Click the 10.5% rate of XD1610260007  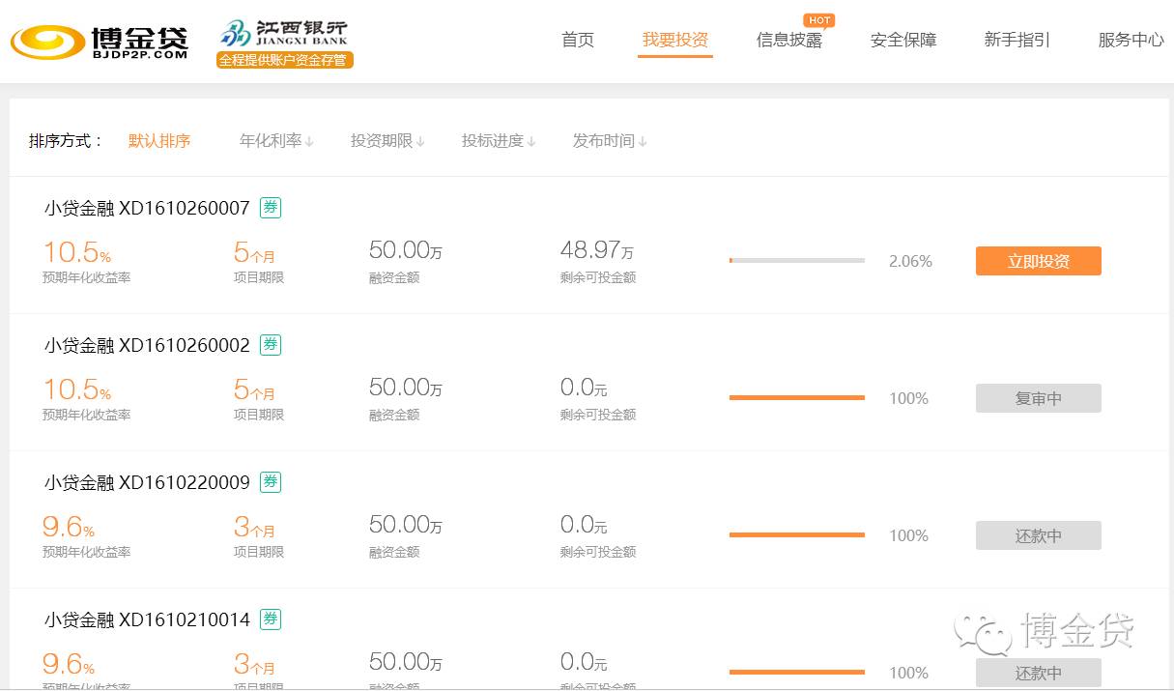pyautogui.click(x=77, y=252)
